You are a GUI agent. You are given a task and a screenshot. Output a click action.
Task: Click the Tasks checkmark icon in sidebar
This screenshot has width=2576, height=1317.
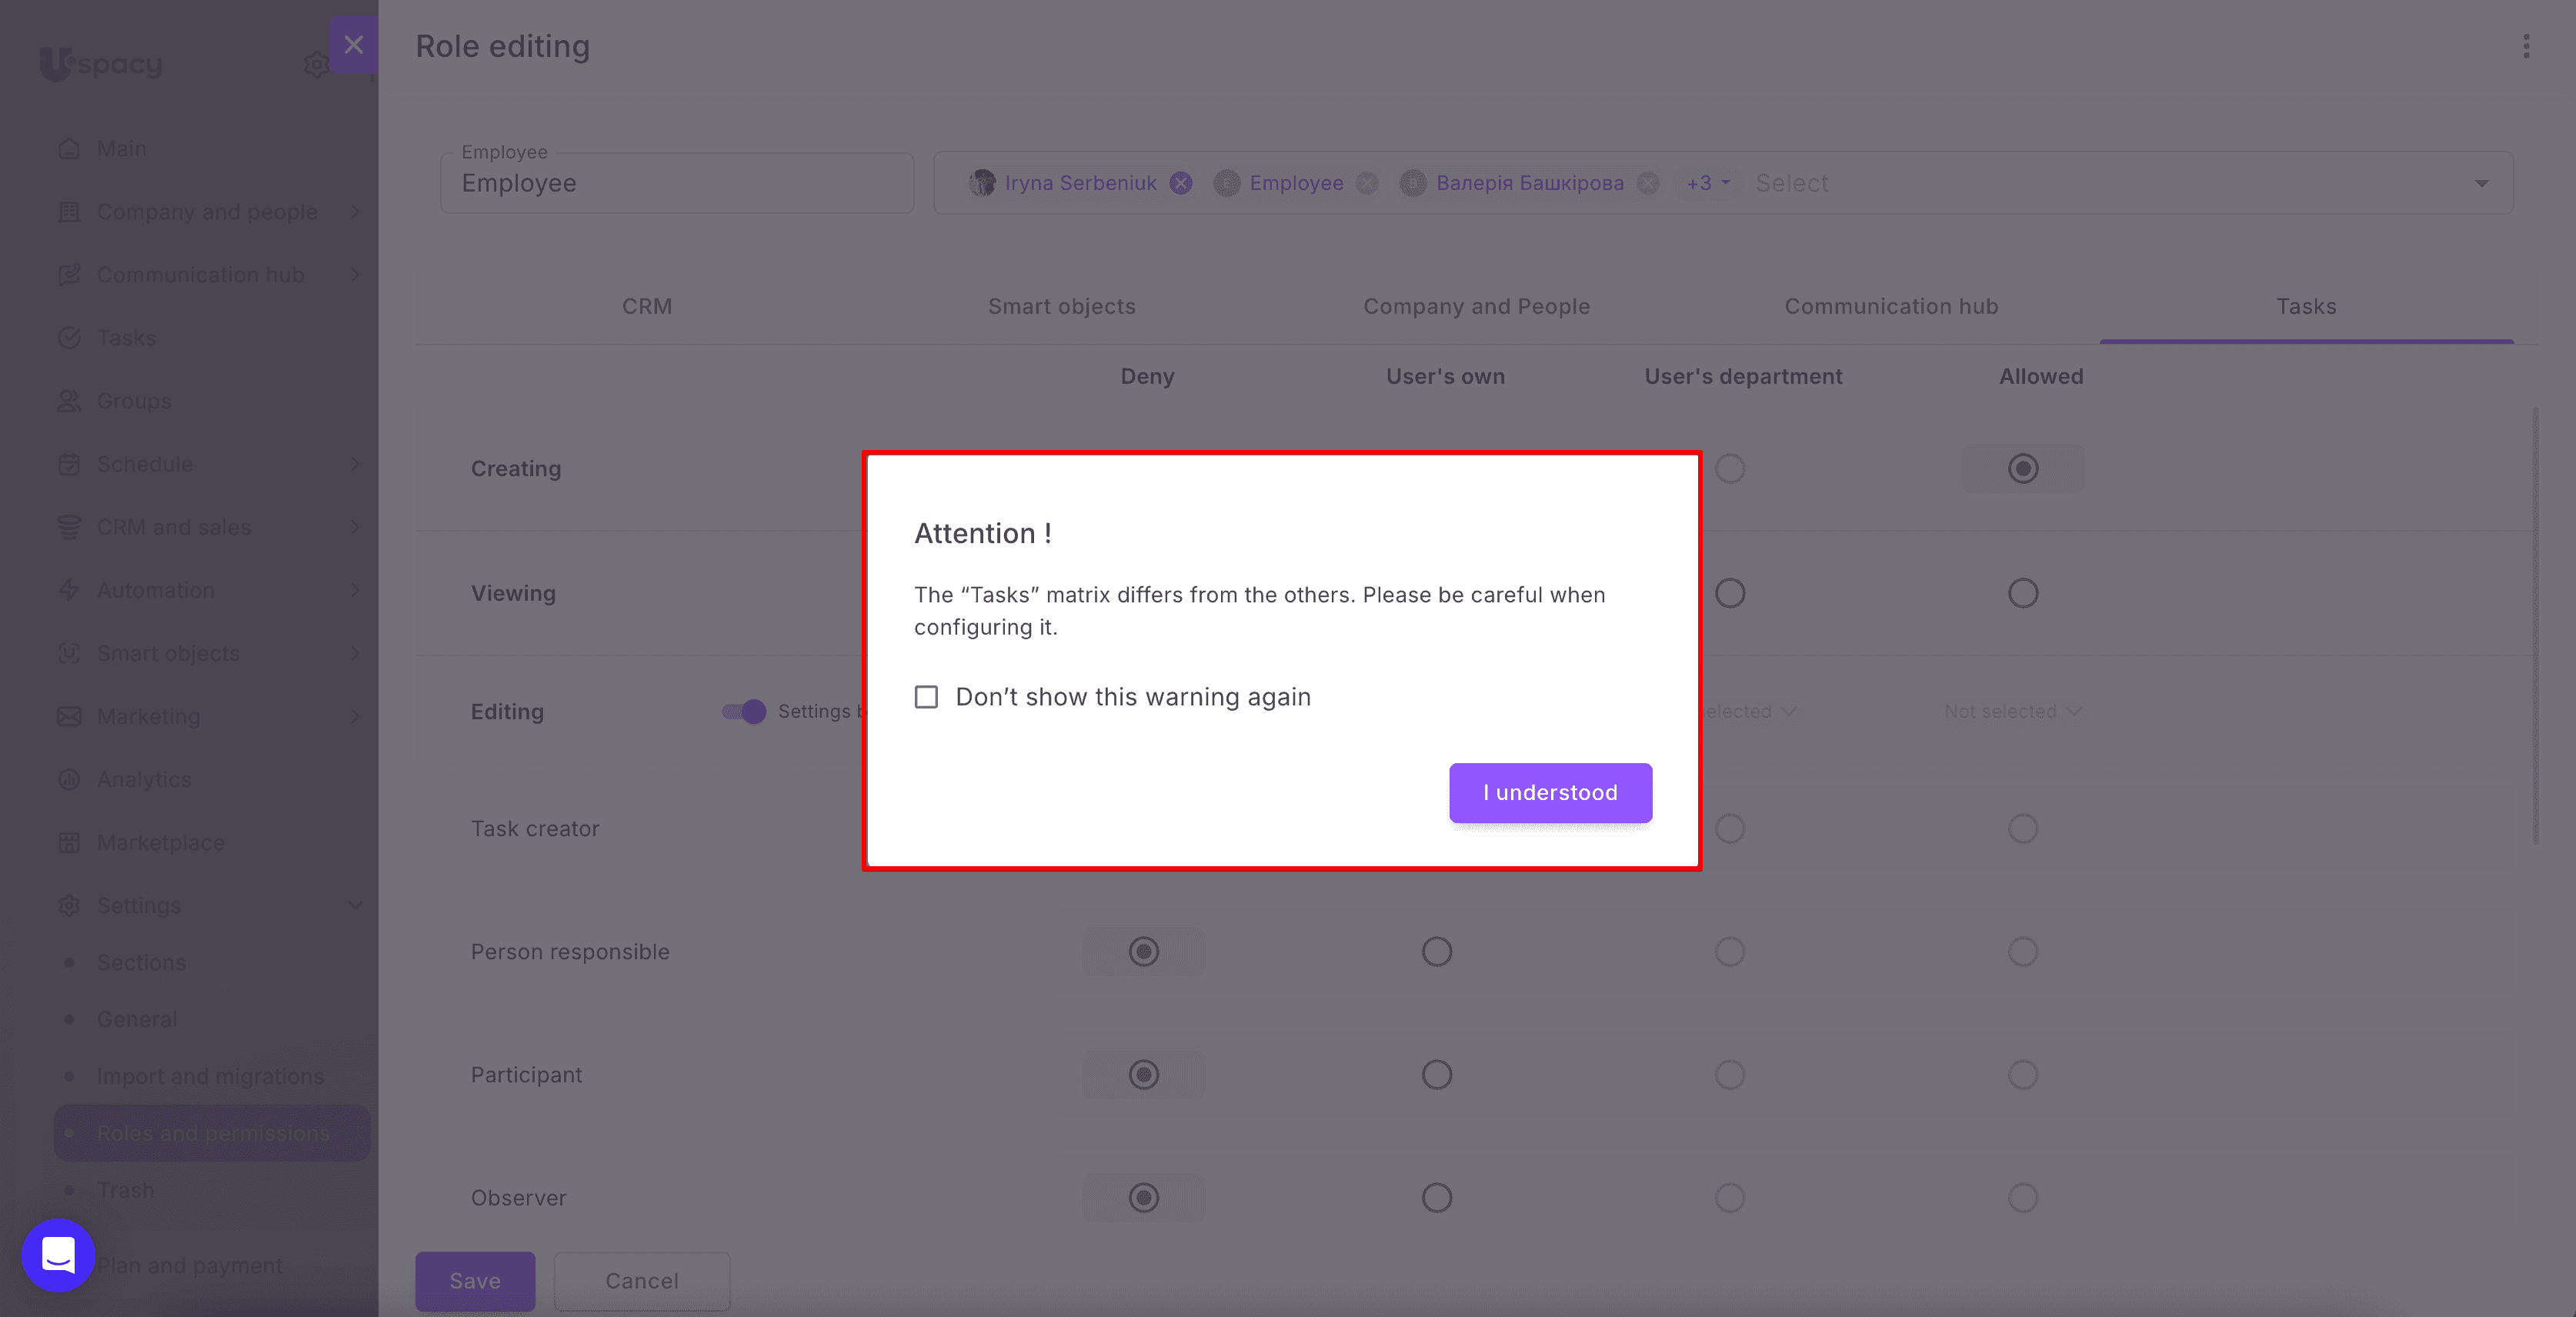pyautogui.click(x=69, y=338)
